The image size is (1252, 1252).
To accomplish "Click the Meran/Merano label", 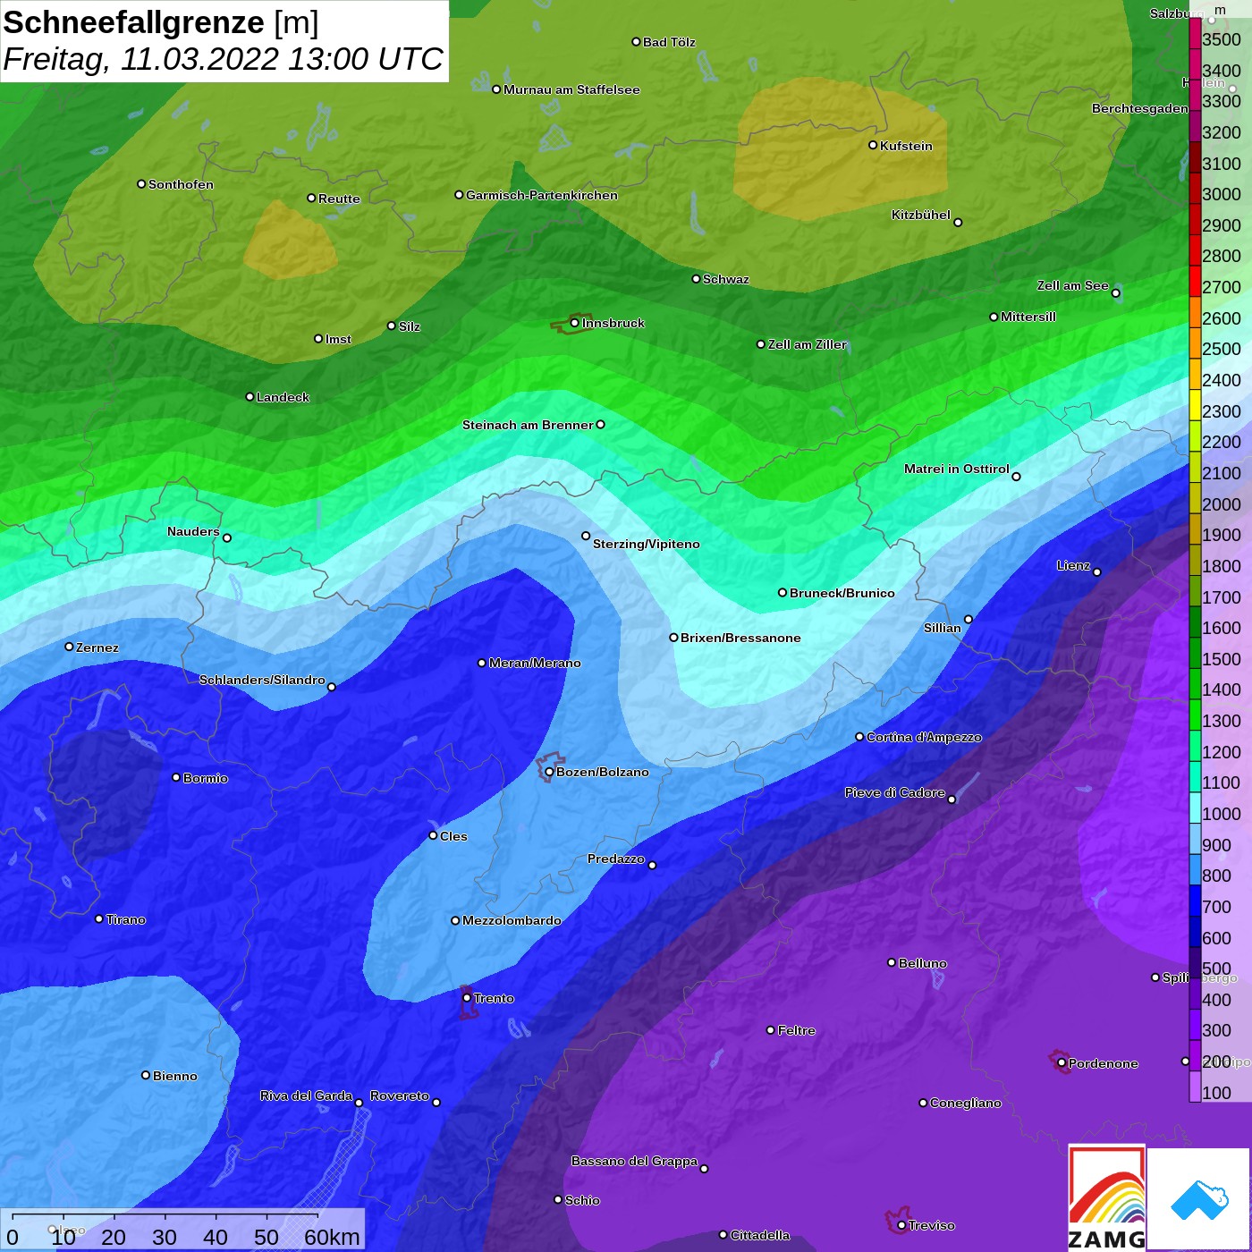I will (535, 663).
